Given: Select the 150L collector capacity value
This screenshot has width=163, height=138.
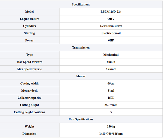Looking at the screenshot, I should tap(111, 98).
